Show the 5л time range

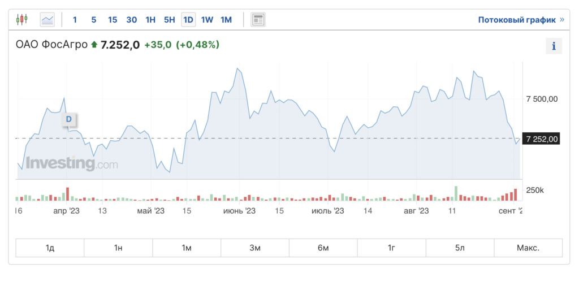pos(460,248)
